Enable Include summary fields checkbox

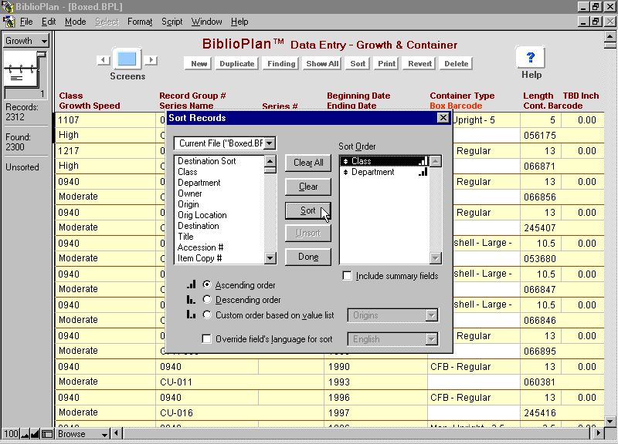pos(347,276)
